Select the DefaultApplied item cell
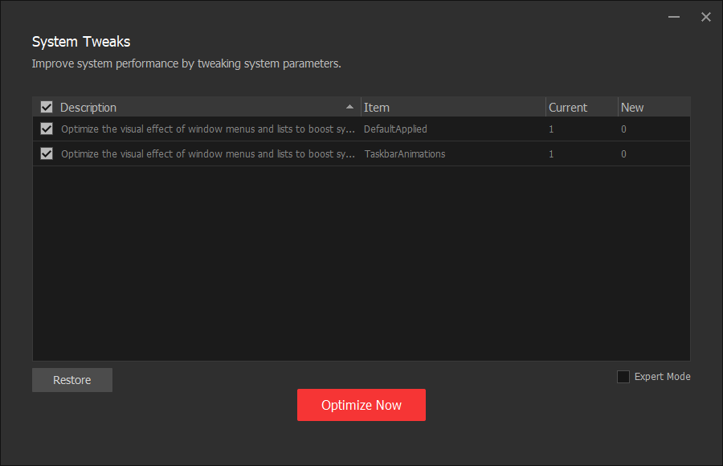Screen dimensions: 723x466 [395, 129]
